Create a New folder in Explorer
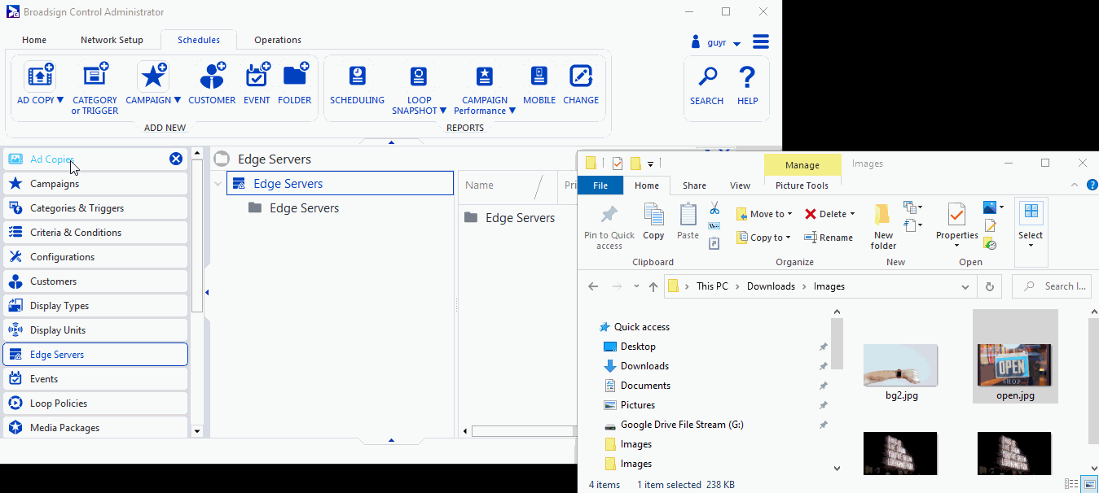 tap(883, 227)
